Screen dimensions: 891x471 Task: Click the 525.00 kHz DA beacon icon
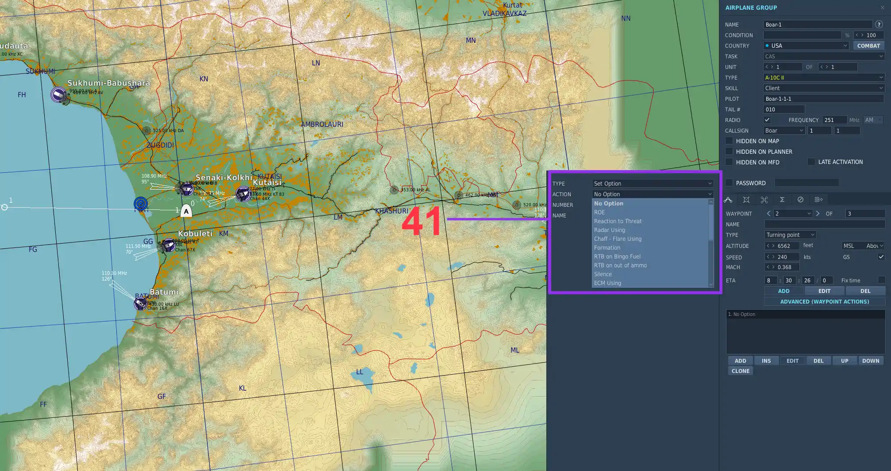[x=147, y=130]
